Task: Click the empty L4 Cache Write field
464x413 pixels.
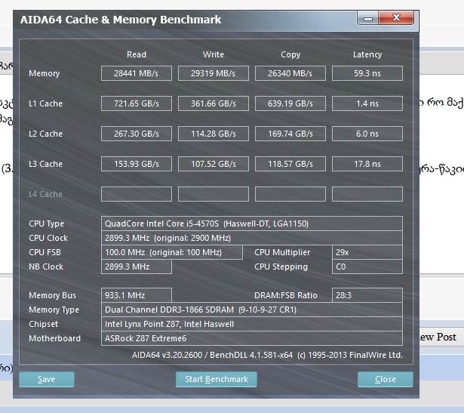Action: [214, 194]
